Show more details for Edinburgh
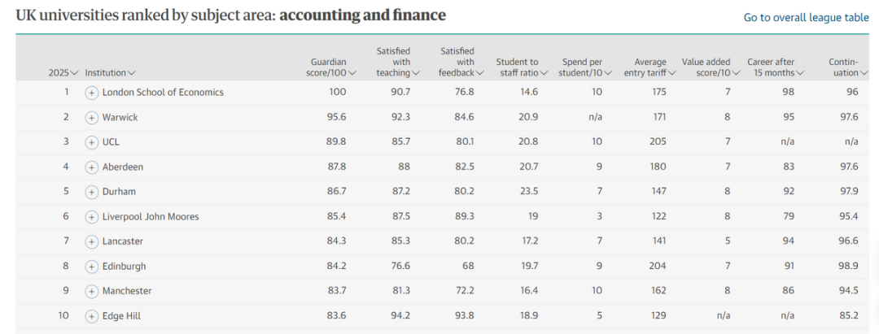The width and height of the screenshot is (879, 334). [x=92, y=267]
